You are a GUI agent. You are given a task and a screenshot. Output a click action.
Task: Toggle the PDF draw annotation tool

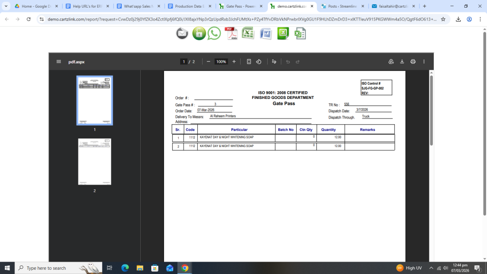(x=274, y=62)
